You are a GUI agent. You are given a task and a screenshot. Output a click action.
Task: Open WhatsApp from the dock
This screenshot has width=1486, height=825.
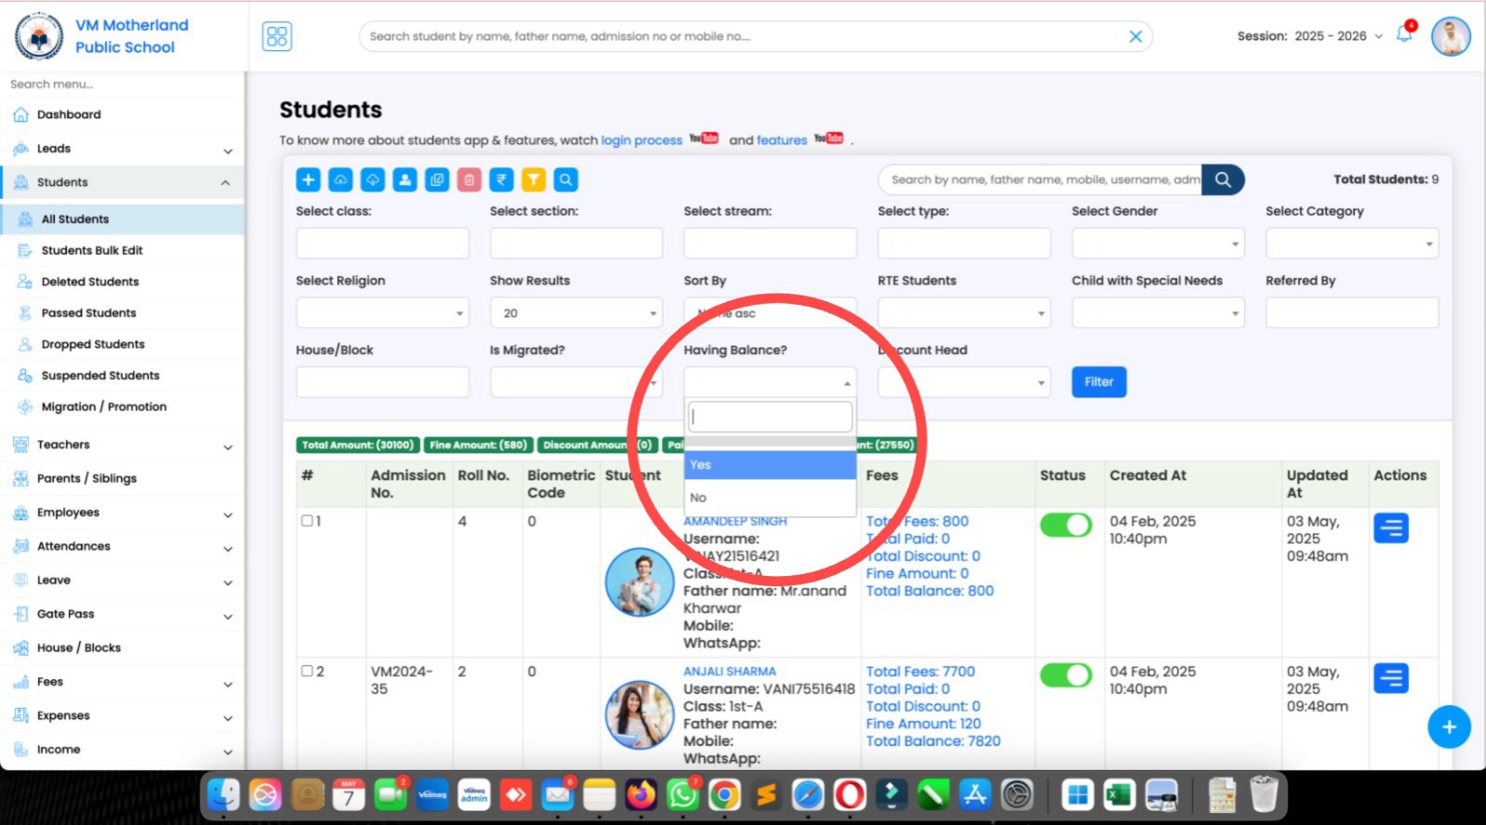click(x=683, y=795)
